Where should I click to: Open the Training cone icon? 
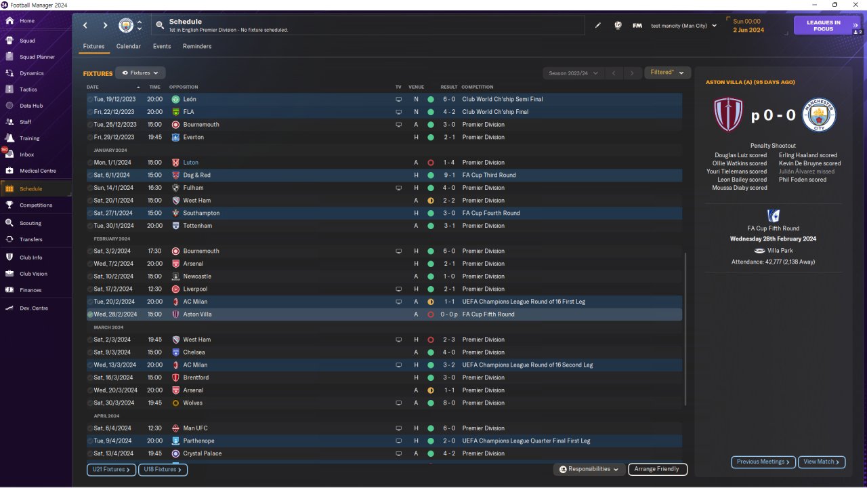[x=9, y=138]
